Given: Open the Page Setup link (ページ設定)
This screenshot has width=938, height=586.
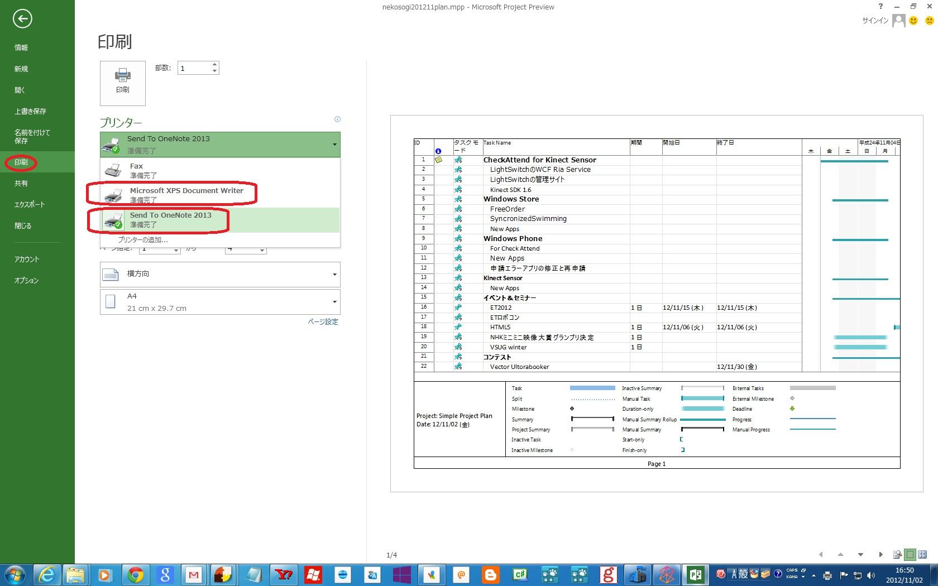Looking at the screenshot, I should tap(323, 321).
